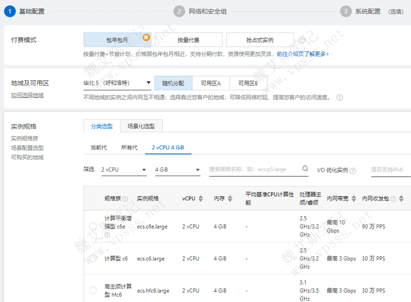This screenshot has width=411, height=302.
Task: Click 高主频计算型 hfc6 family cell
Action: coord(118,291)
